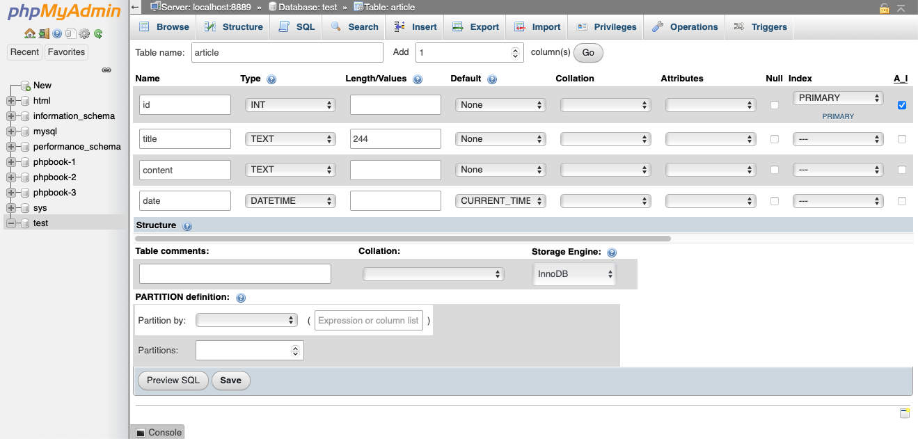Click the table icon in breadcrumb
The image size is (918, 439).
pos(358,7)
